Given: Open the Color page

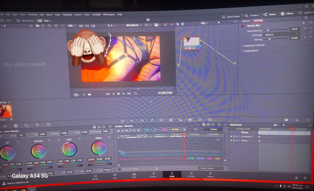Looking at the screenshot, I should click(x=172, y=175).
